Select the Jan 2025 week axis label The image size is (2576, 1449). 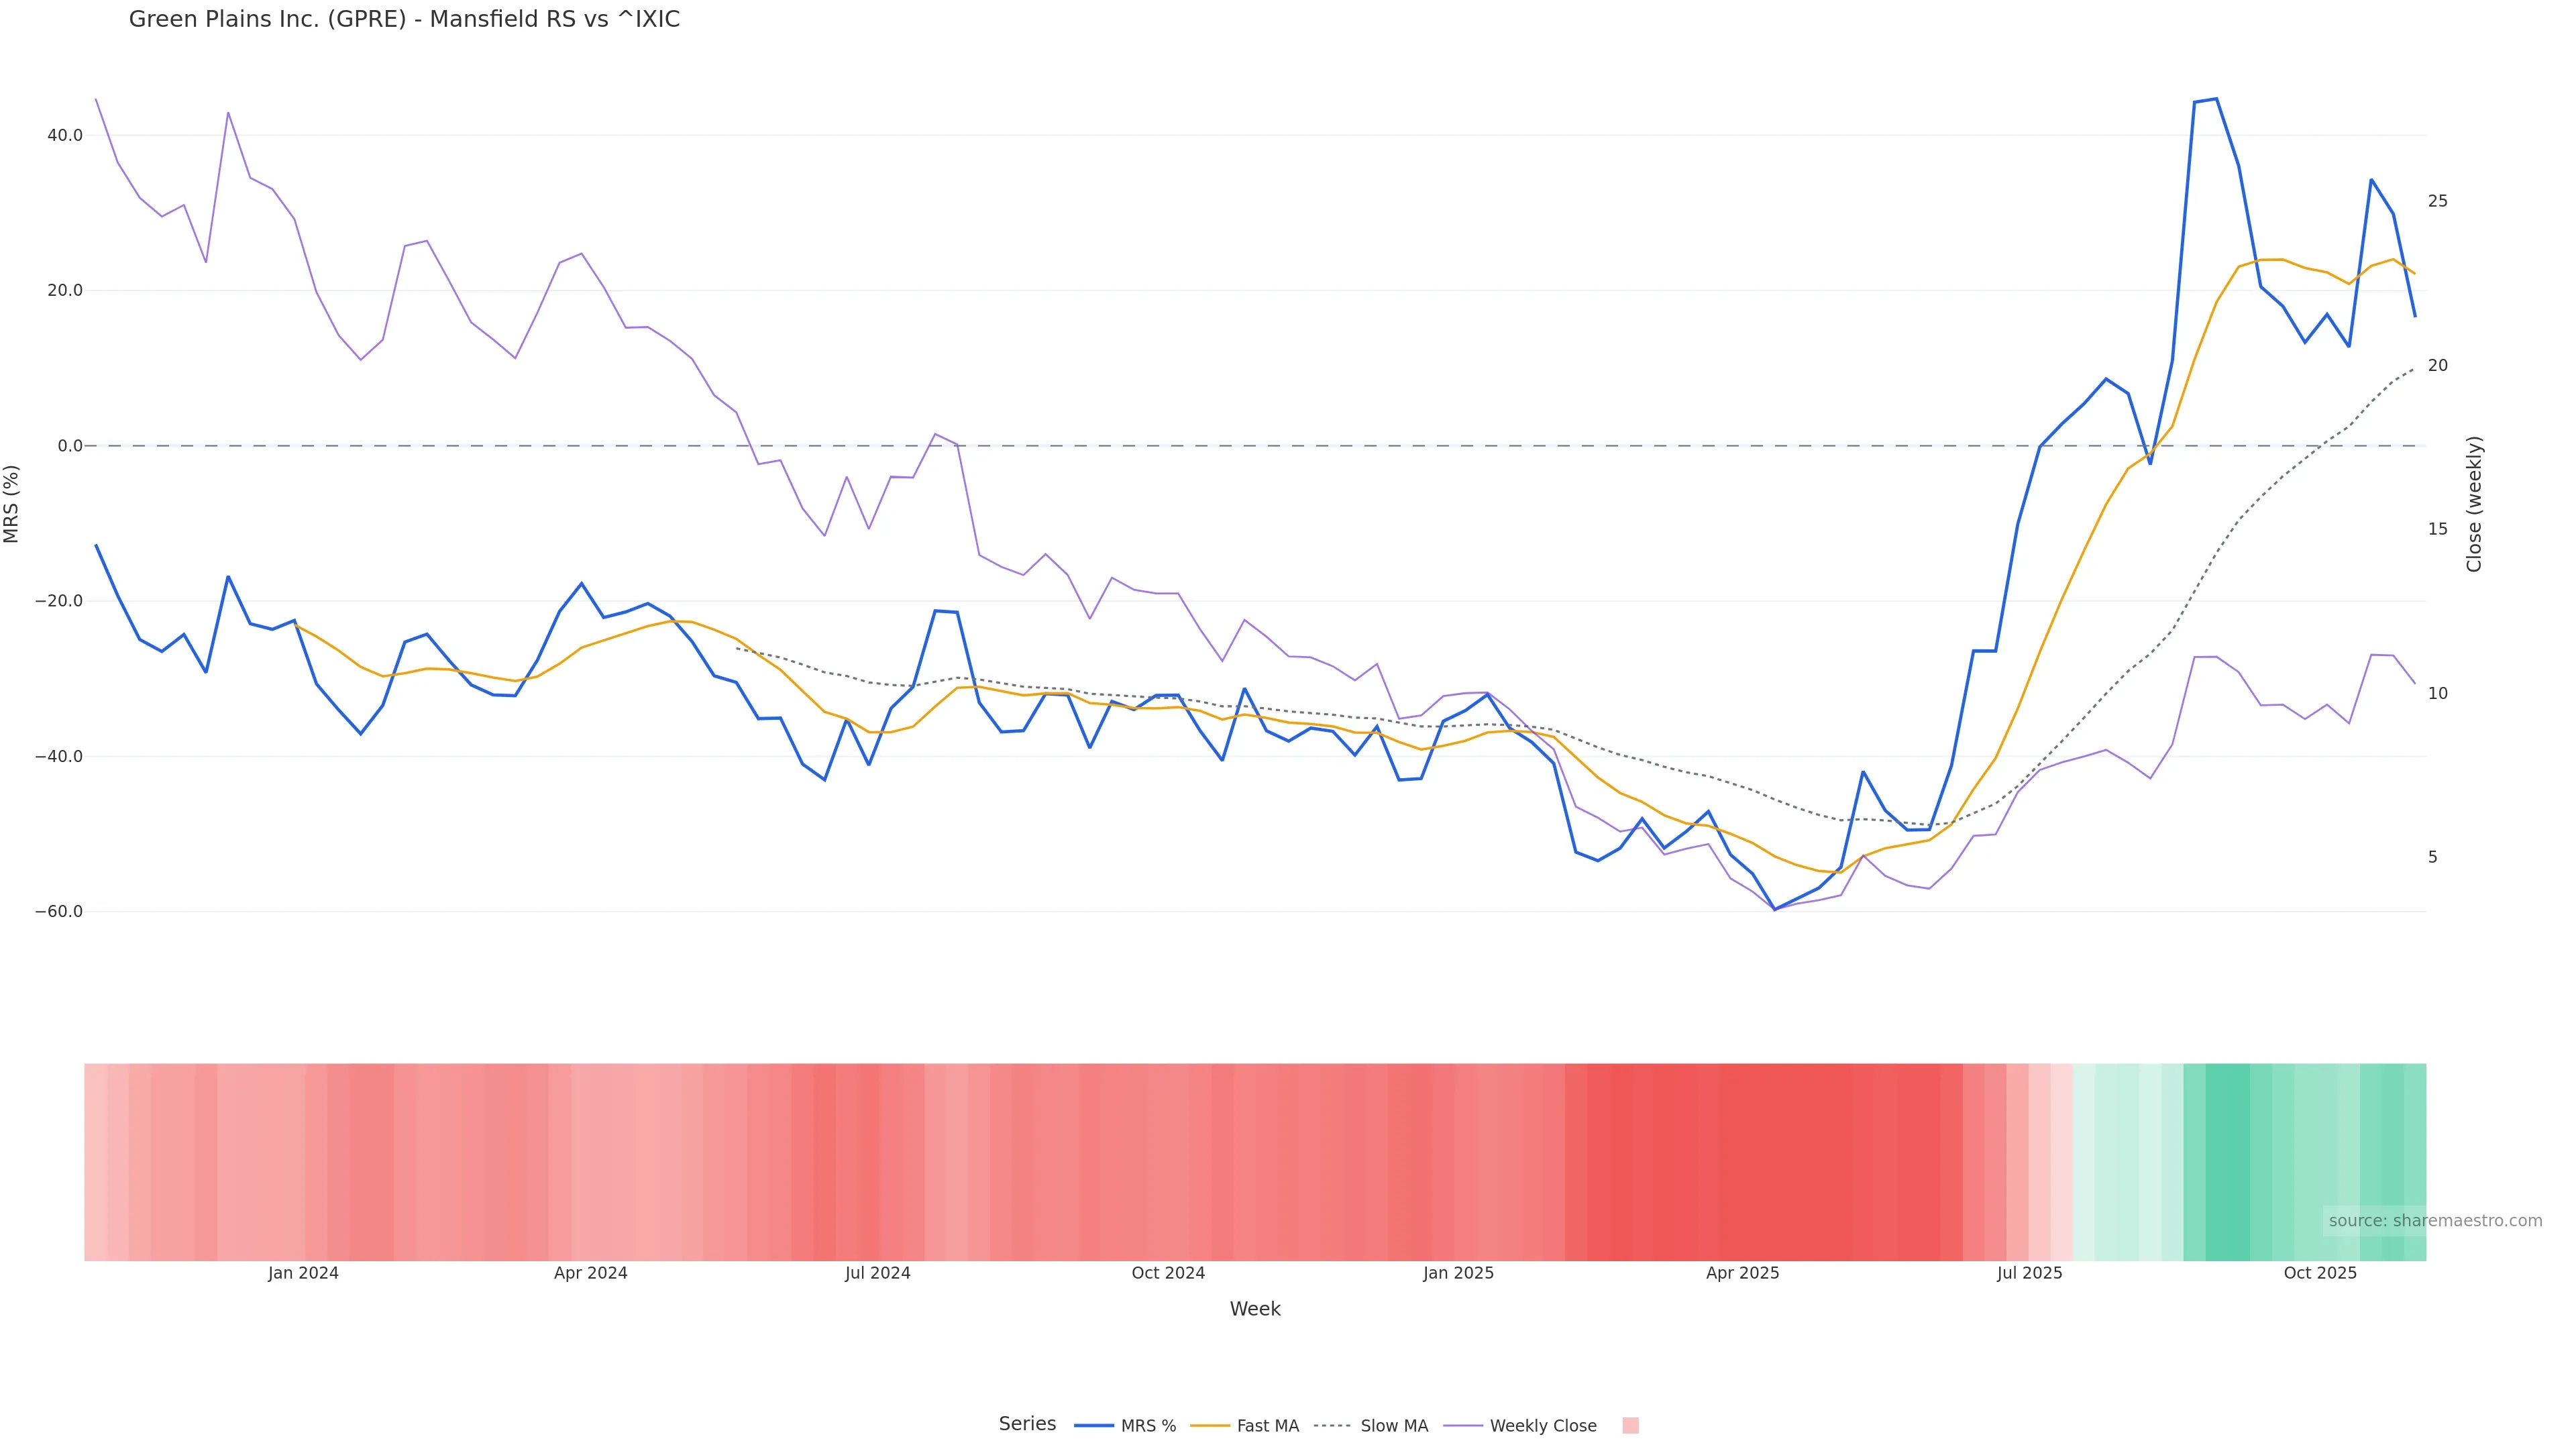(x=1458, y=1273)
